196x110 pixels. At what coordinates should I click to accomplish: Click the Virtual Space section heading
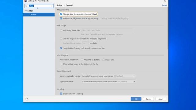tap(62, 55)
